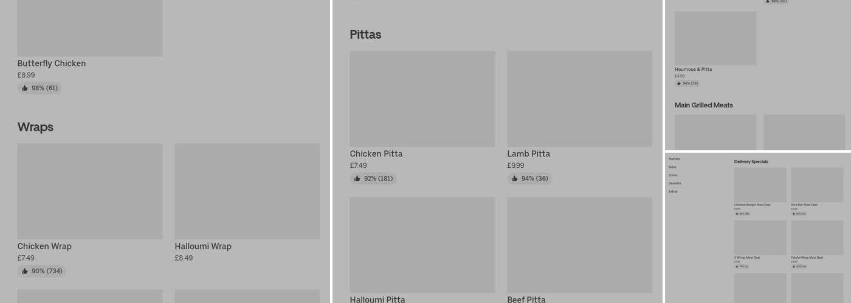Click the Lamb Pitta product image
The height and width of the screenshot is (303, 851).
579,99
